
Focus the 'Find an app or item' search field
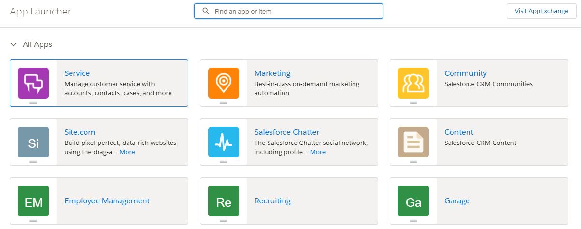coord(295,11)
